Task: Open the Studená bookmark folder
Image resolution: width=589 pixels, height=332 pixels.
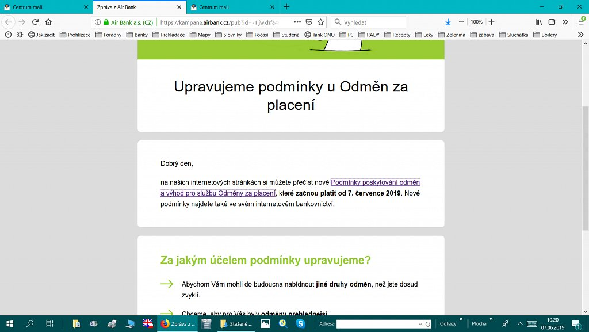Action: (x=286, y=35)
